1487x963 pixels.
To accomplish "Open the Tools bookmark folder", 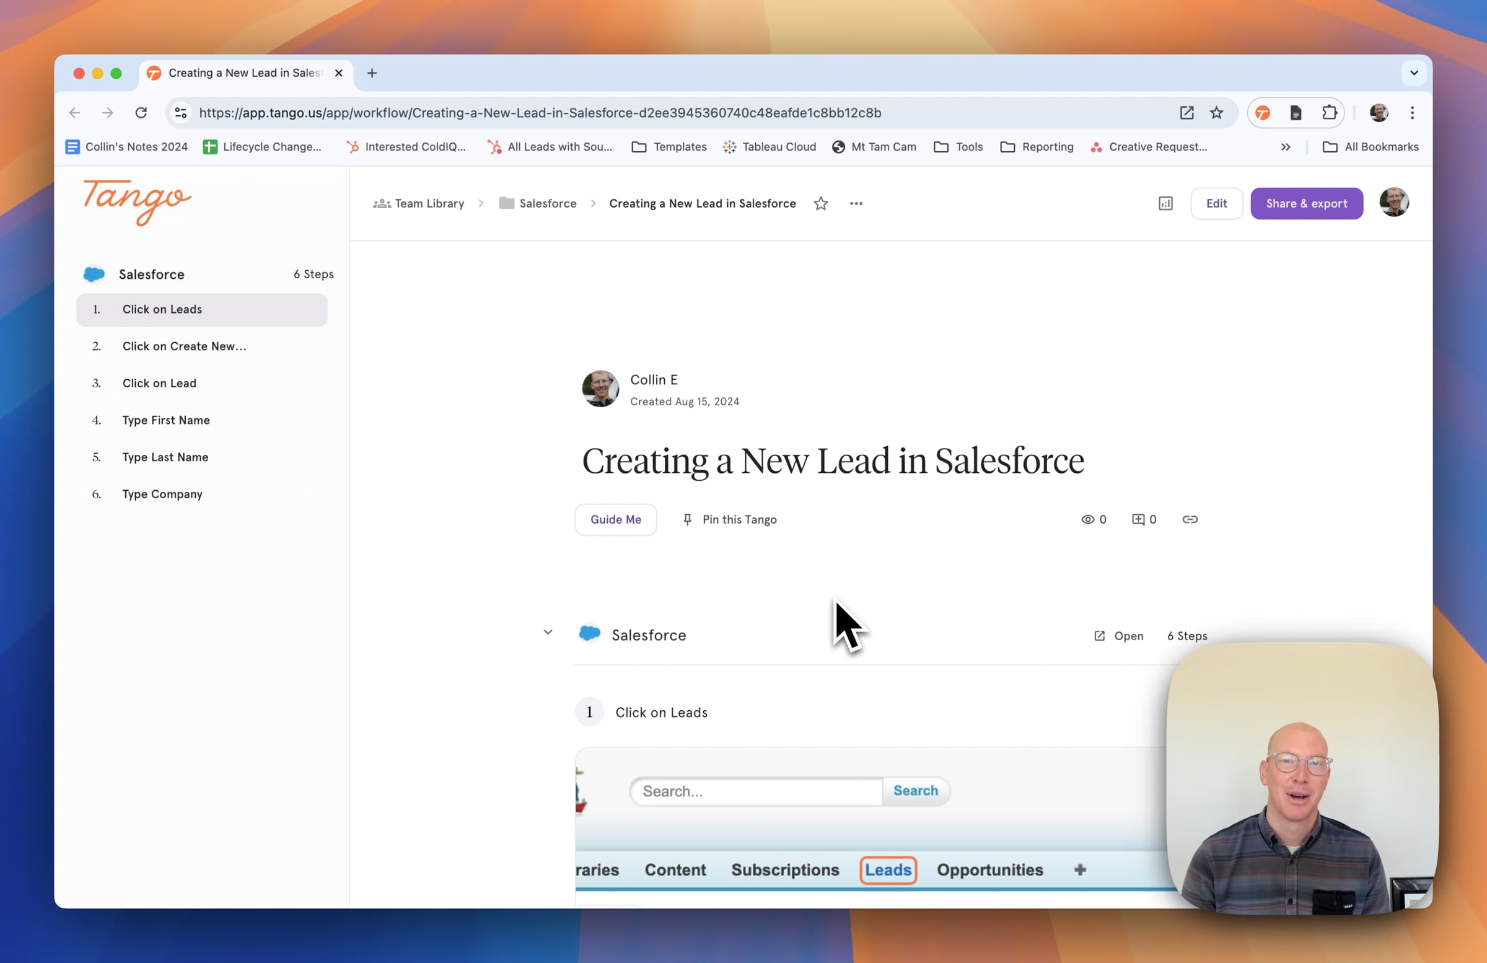I will click(x=958, y=147).
